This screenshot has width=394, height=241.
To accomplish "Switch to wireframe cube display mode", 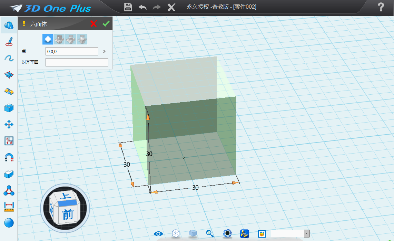I will coord(176,233).
